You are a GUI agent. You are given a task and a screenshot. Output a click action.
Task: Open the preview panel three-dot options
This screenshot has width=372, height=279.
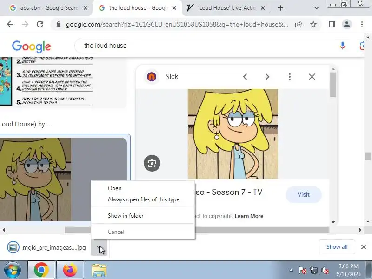[289, 77]
